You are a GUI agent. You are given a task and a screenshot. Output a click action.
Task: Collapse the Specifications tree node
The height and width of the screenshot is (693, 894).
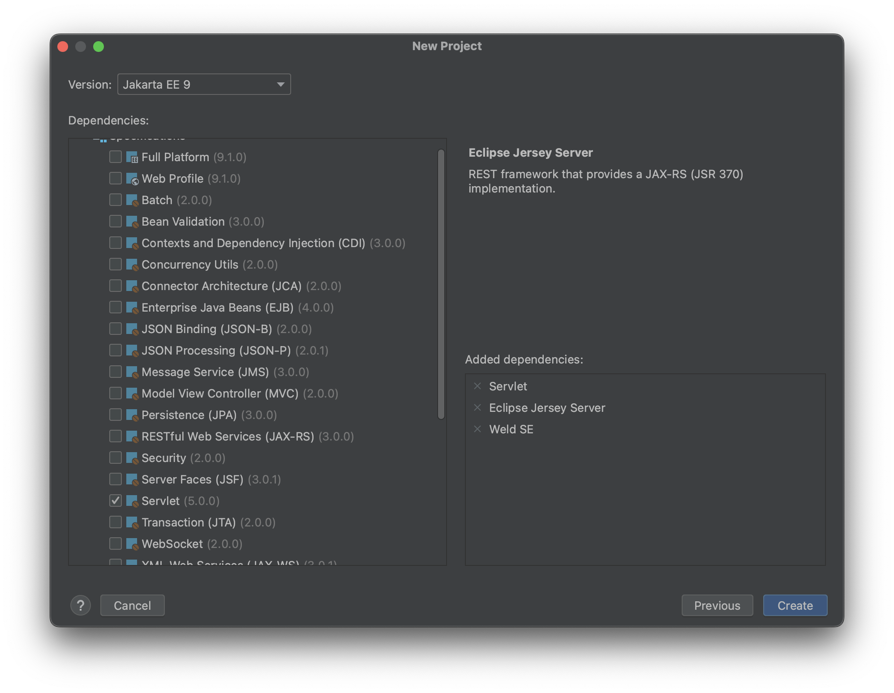tap(96, 140)
